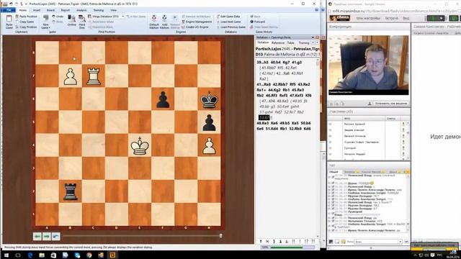Open the Mega Database selection dropdown
Image resolution: width=461 pixels, height=259 pixels.
(x=123, y=17)
